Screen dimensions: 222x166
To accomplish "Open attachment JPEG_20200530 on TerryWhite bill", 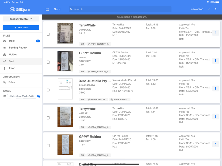I will pos(99,44).
